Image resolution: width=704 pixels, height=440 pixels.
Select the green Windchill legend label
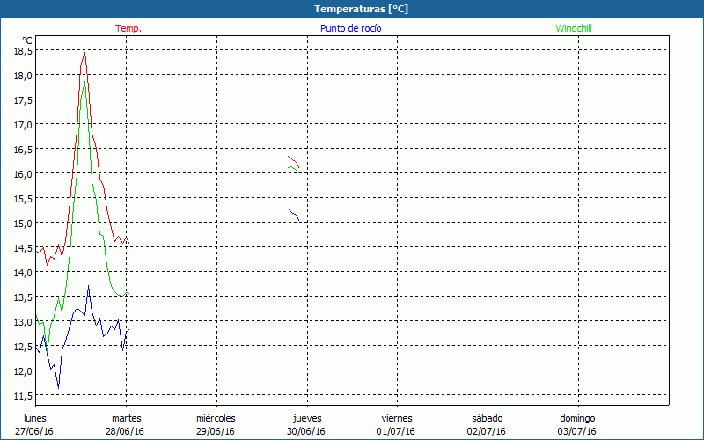574,28
